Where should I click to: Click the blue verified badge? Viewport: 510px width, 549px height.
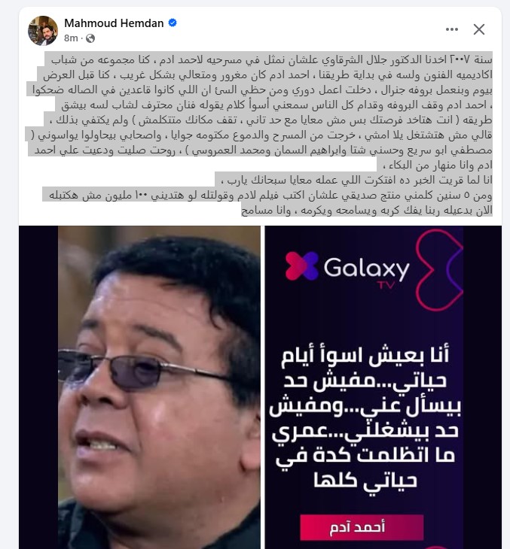(x=173, y=23)
